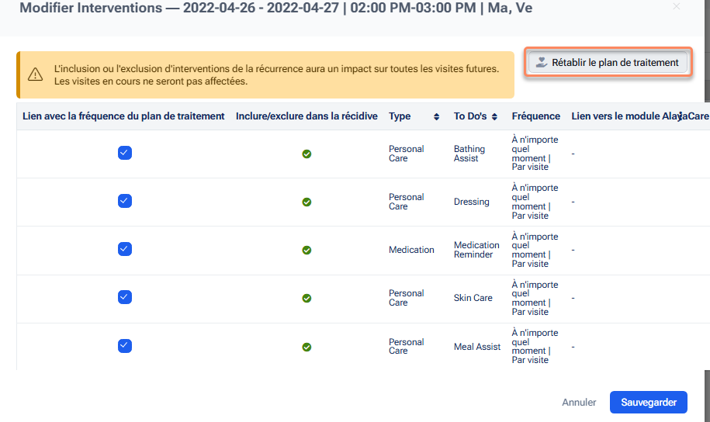
Task: Sort by the Lien vers le module AlayaCare column
Action: [680, 116]
